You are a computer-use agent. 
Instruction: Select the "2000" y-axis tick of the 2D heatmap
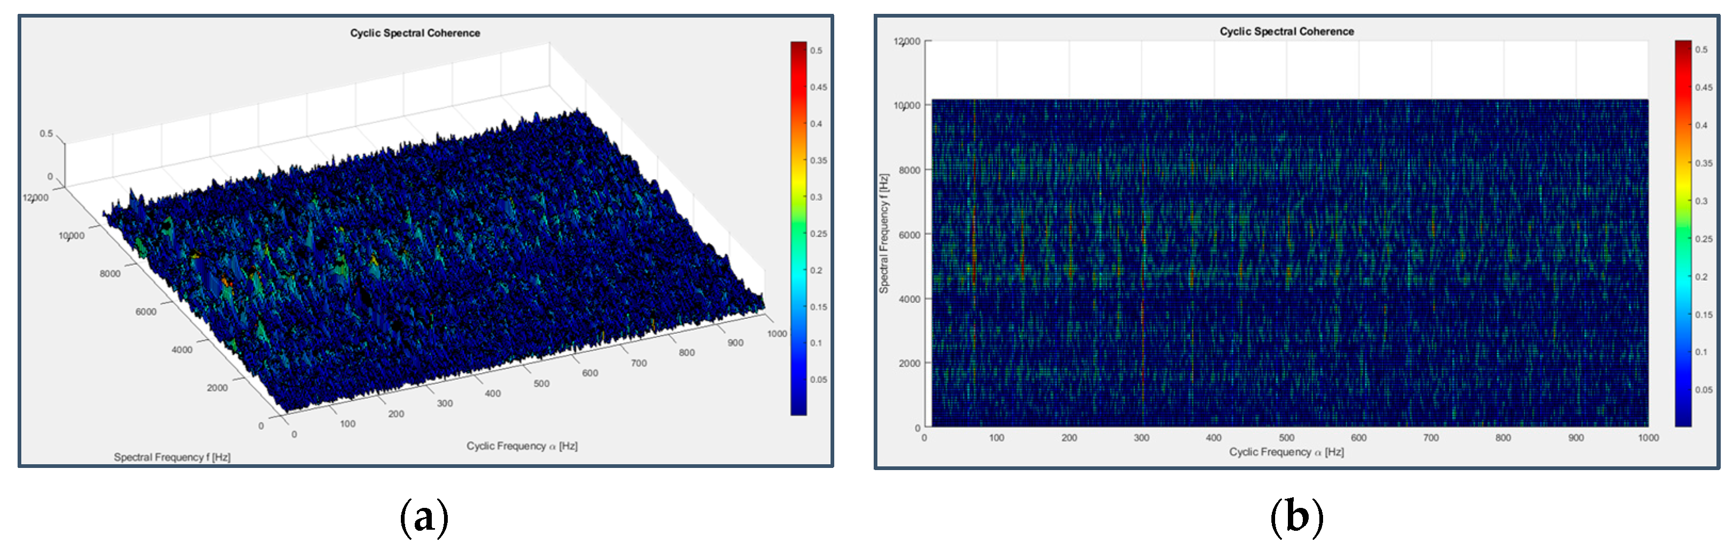909,364
